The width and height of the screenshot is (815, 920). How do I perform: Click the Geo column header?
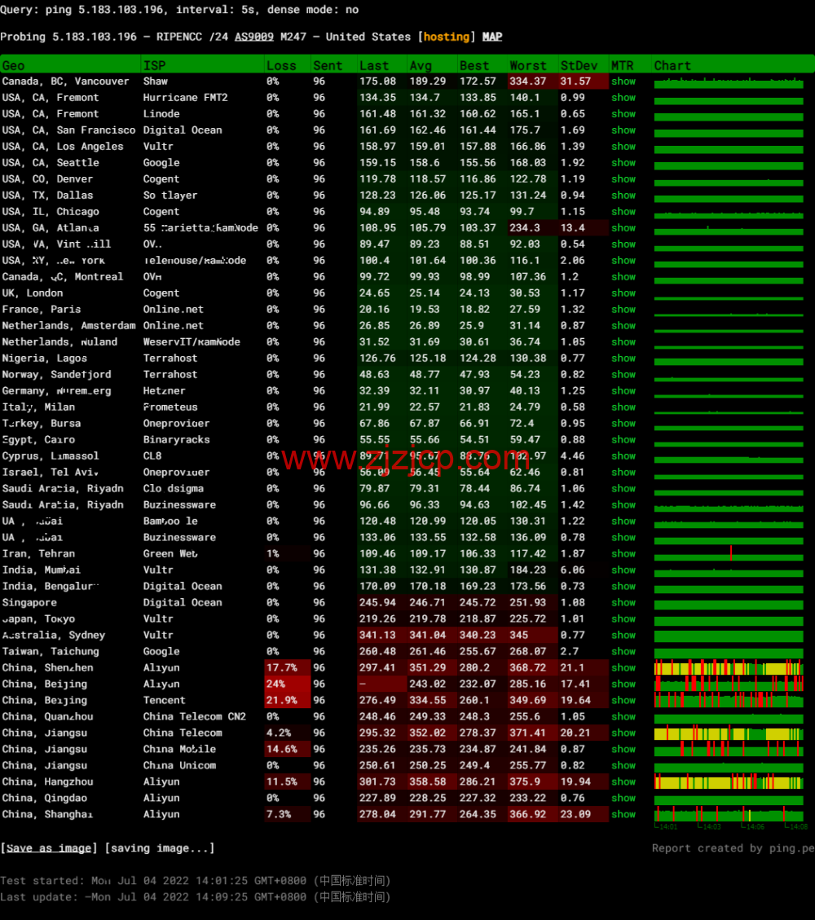pos(14,65)
